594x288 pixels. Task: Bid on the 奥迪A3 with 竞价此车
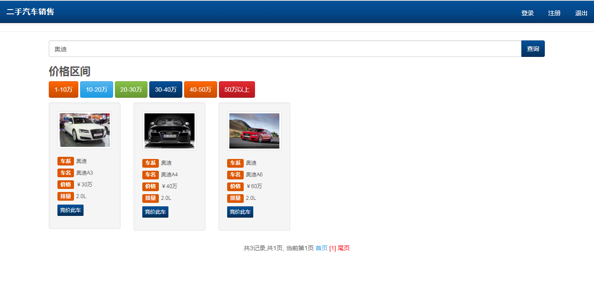point(70,210)
